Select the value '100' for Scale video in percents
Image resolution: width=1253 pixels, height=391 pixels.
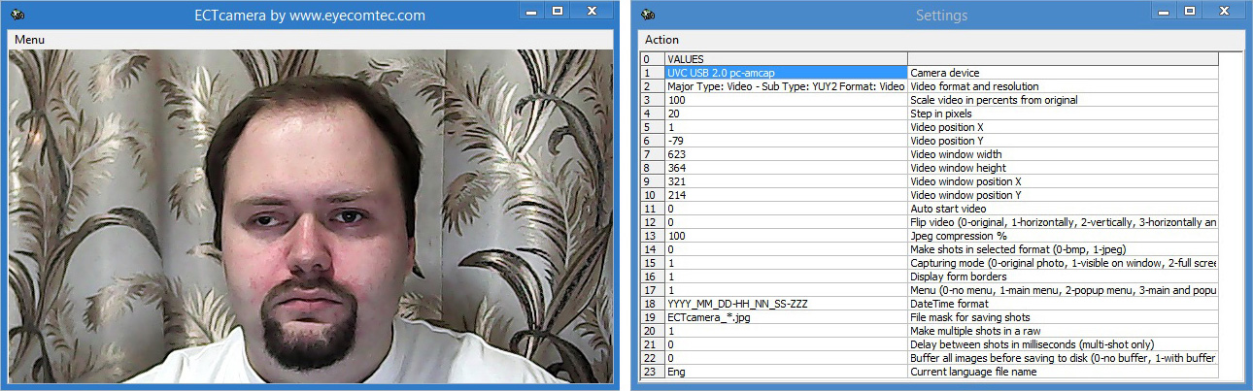point(786,100)
